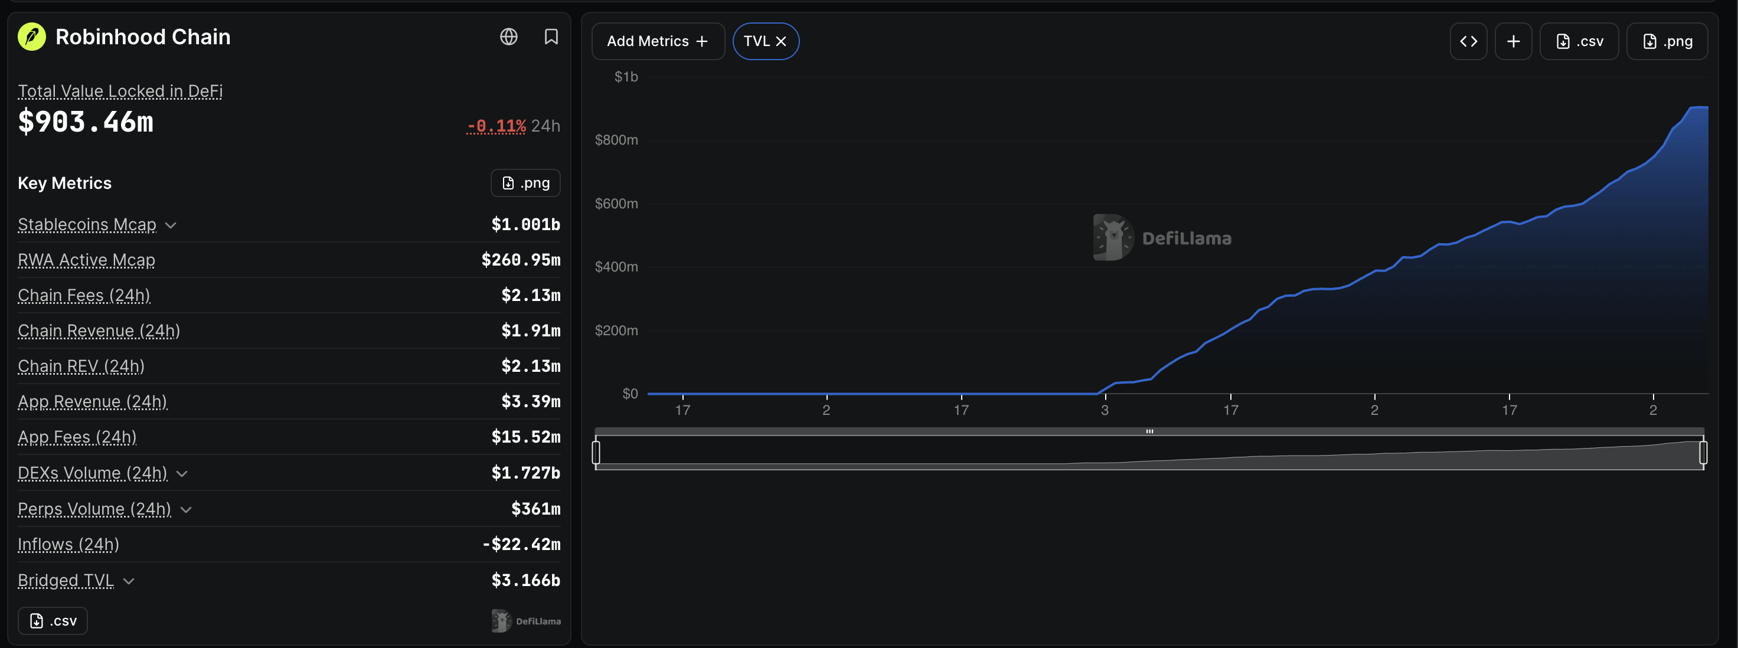The width and height of the screenshot is (1738, 648).
Task: Click the RWA Active Mcap label
Action: 86,260
